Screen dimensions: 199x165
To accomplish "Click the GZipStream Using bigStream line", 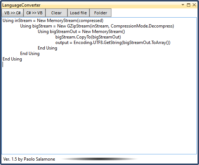I will pos(97,26).
